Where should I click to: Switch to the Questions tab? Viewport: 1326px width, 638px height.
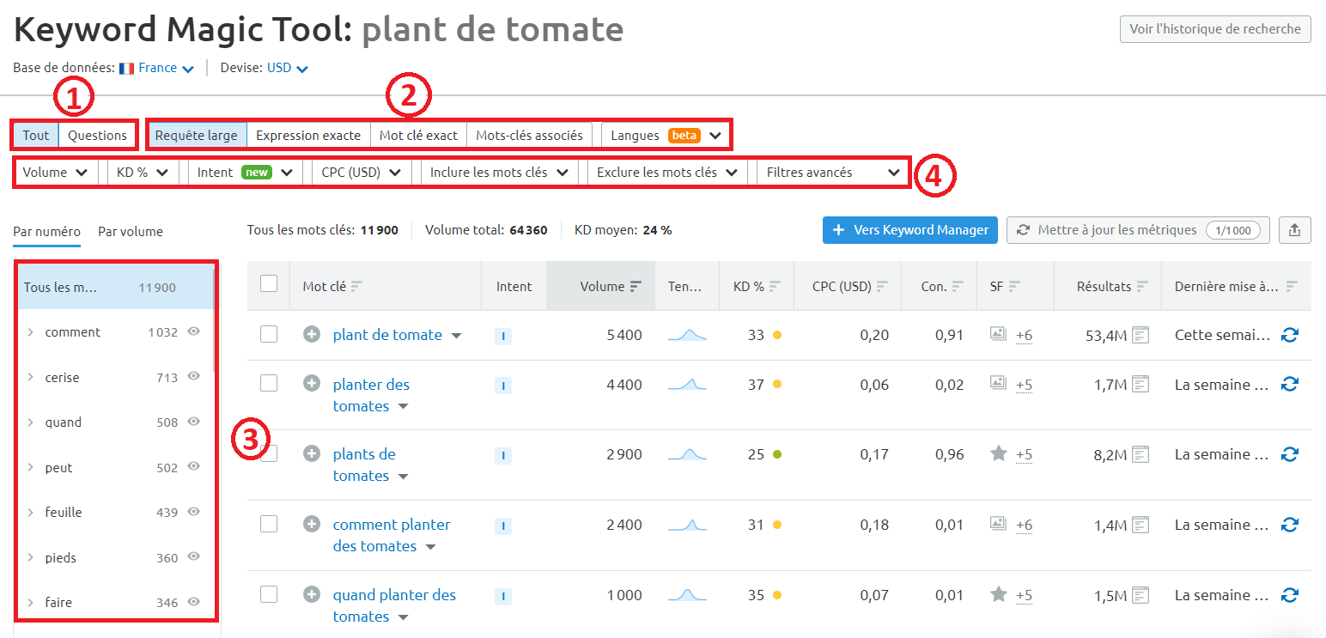[x=97, y=135]
